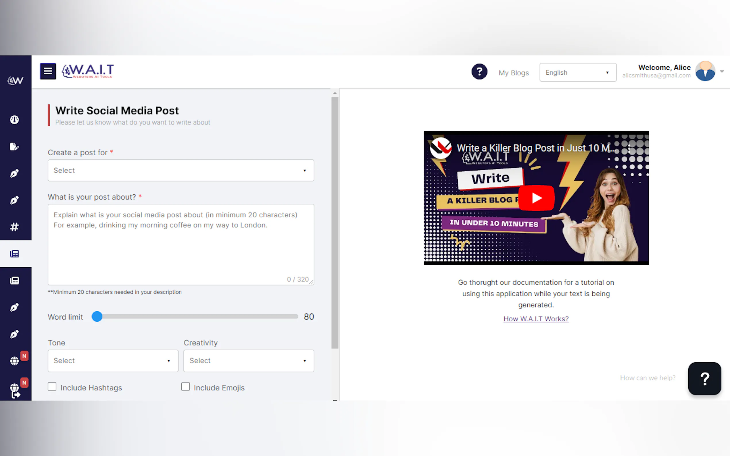The width and height of the screenshot is (730, 456).
Task: Open the hashtag generator sidebar icon
Action: (14, 227)
